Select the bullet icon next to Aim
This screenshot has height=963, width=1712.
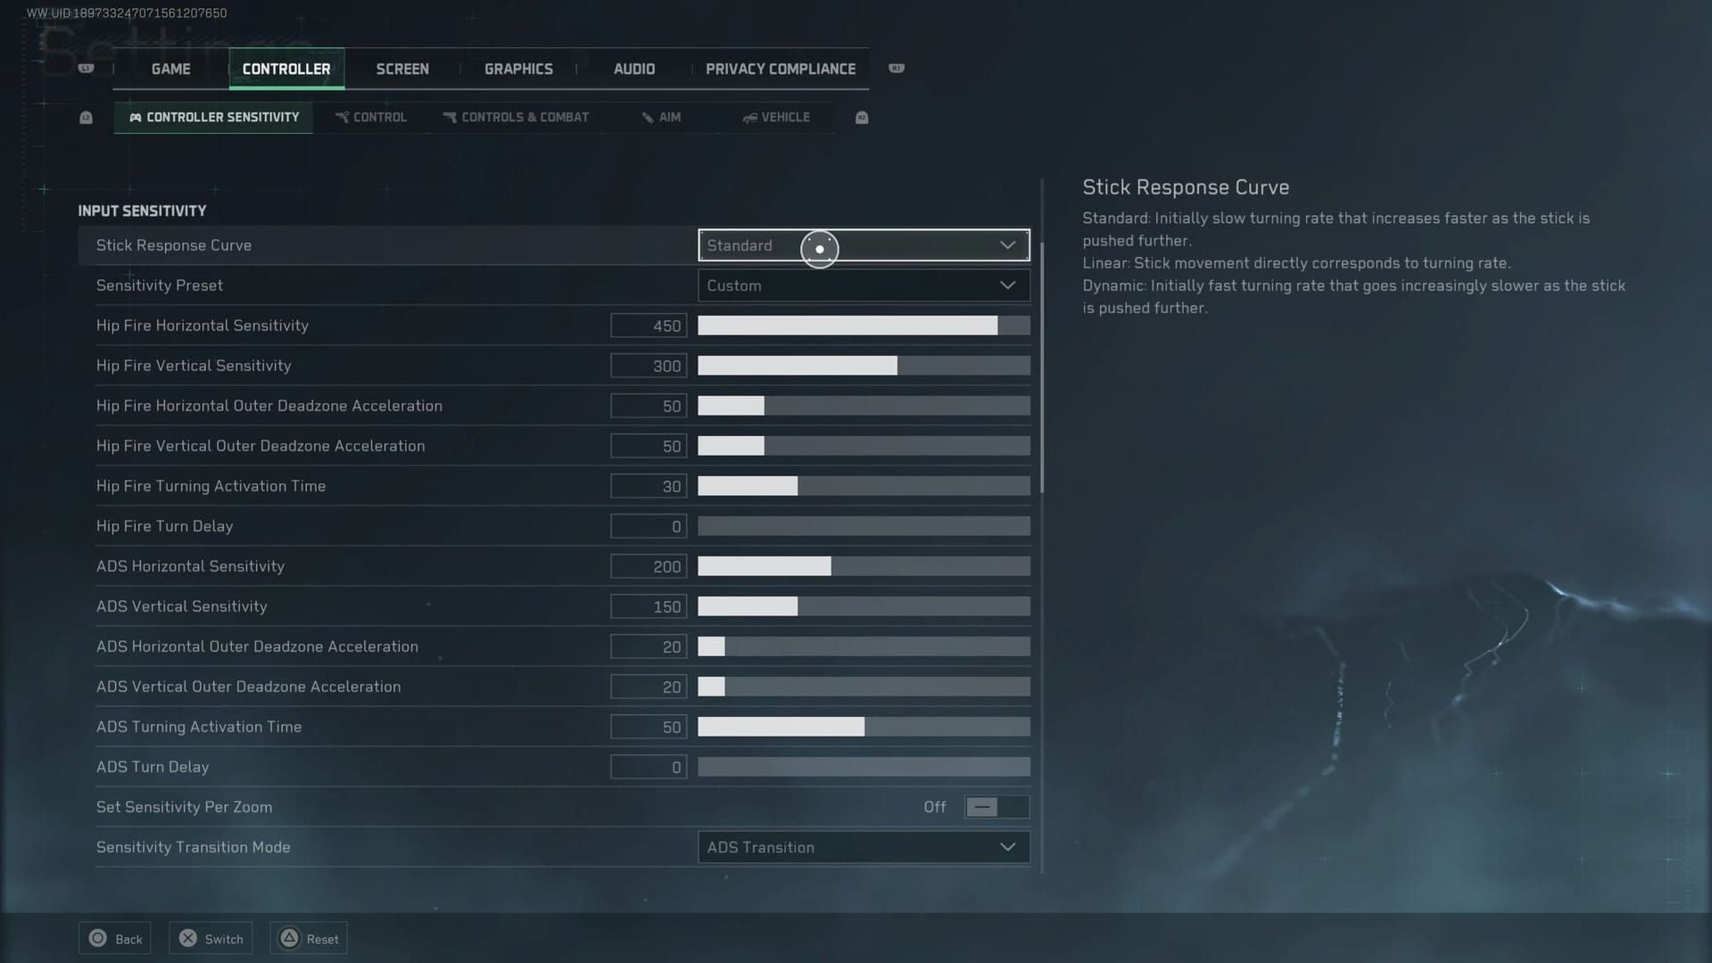click(x=647, y=117)
